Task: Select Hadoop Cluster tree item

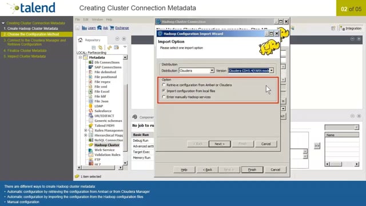Action: point(107,145)
